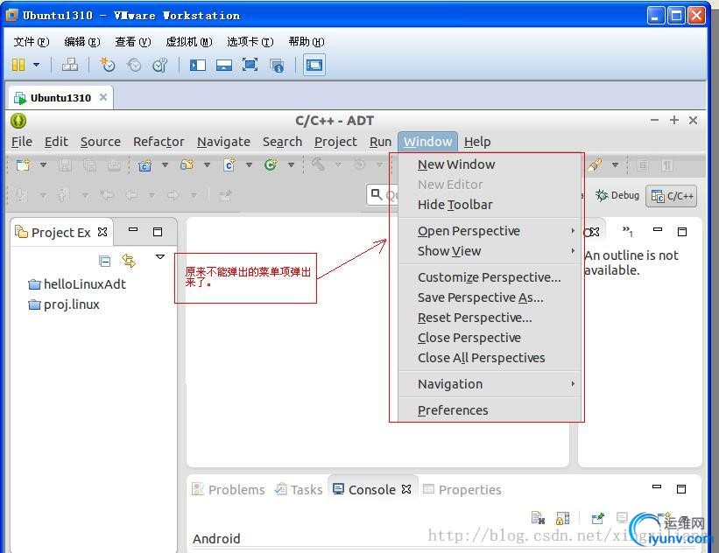This screenshot has width=719, height=553.
Task: Open Project Explorer view menu triangle
Action: 160,256
